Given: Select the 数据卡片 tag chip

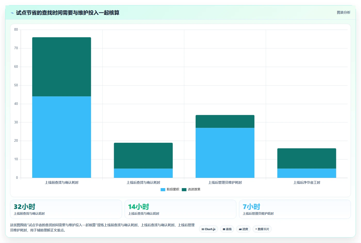Looking at the screenshot, I should pos(262,229).
